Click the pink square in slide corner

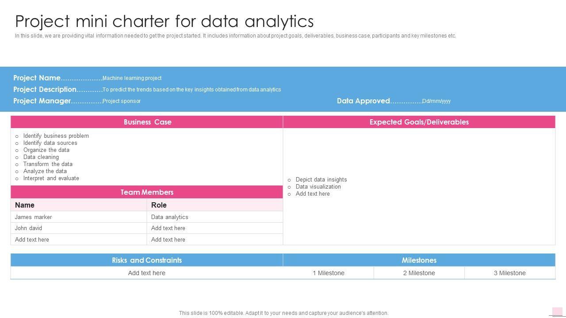(x=557, y=311)
